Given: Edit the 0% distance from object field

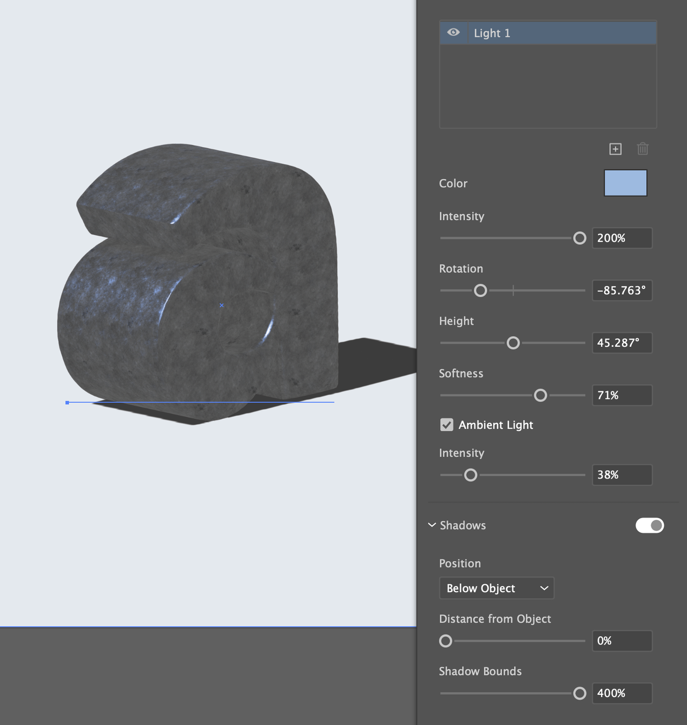Looking at the screenshot, I should pos(622,641).
